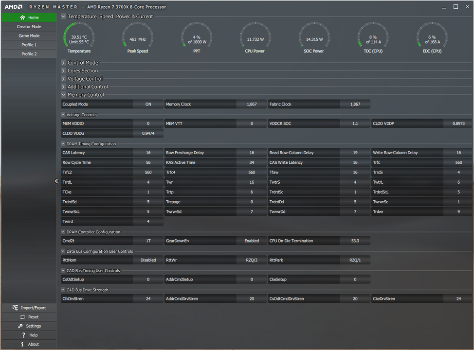Click Fabric Clock 1,867 value
This screenshot has width=474, height=350.
pyautogui.click(x=355, y=104)
